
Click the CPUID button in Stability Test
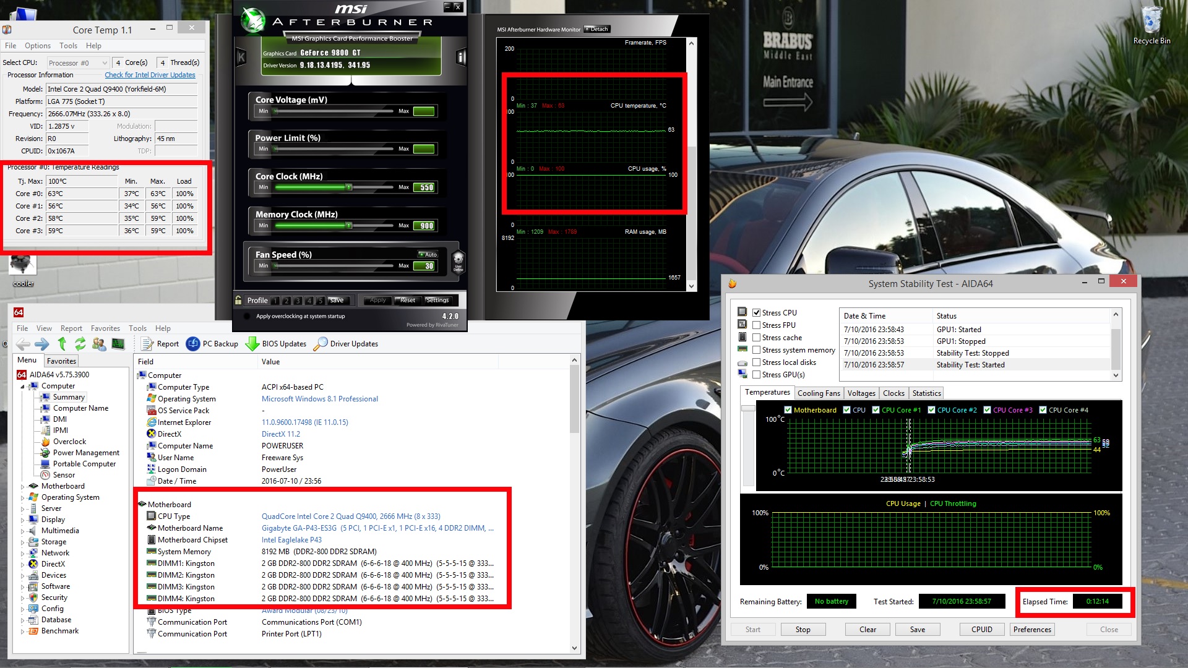coord(981,630)
